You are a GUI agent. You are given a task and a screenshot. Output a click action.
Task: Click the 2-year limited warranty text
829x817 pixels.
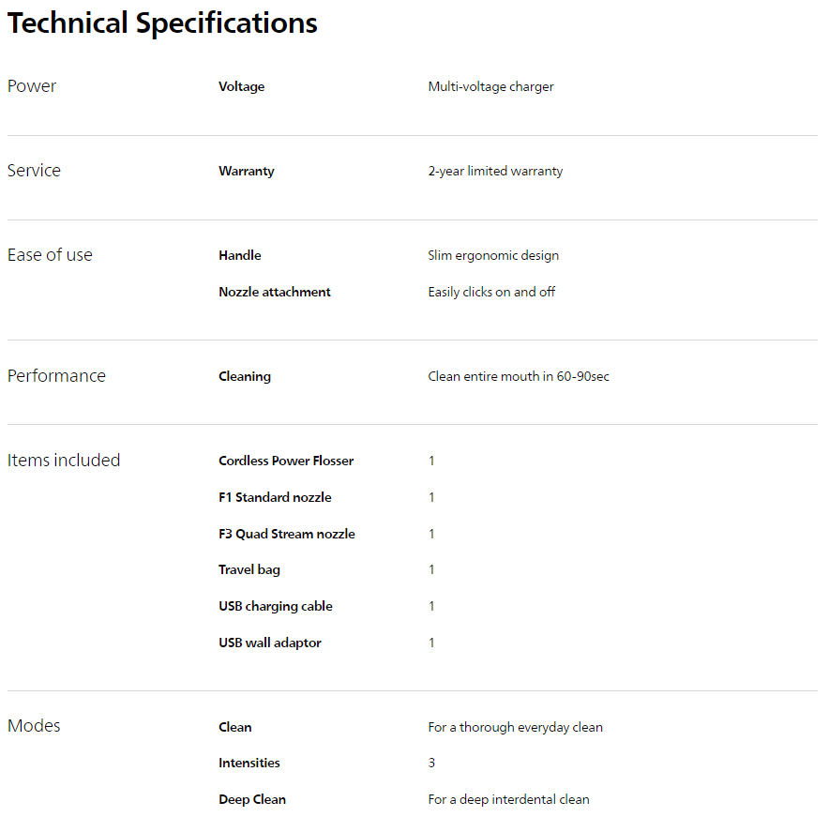[495, 171]
